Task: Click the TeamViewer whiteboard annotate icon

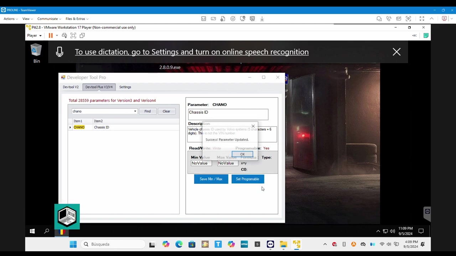Action: (398, 19)
